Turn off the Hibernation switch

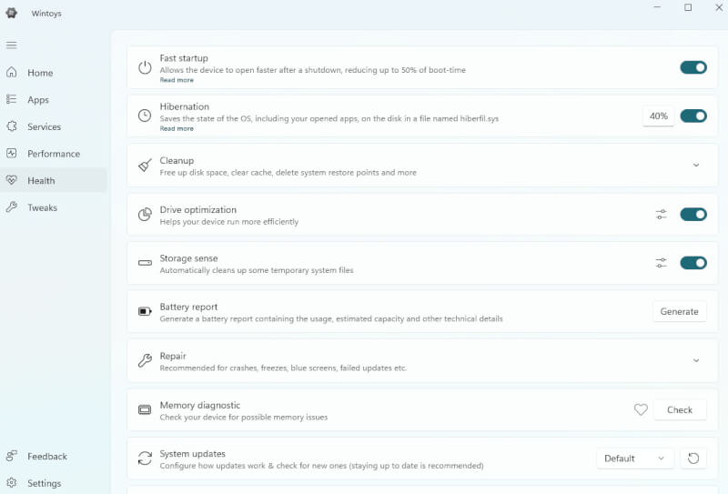pos(693,116)
